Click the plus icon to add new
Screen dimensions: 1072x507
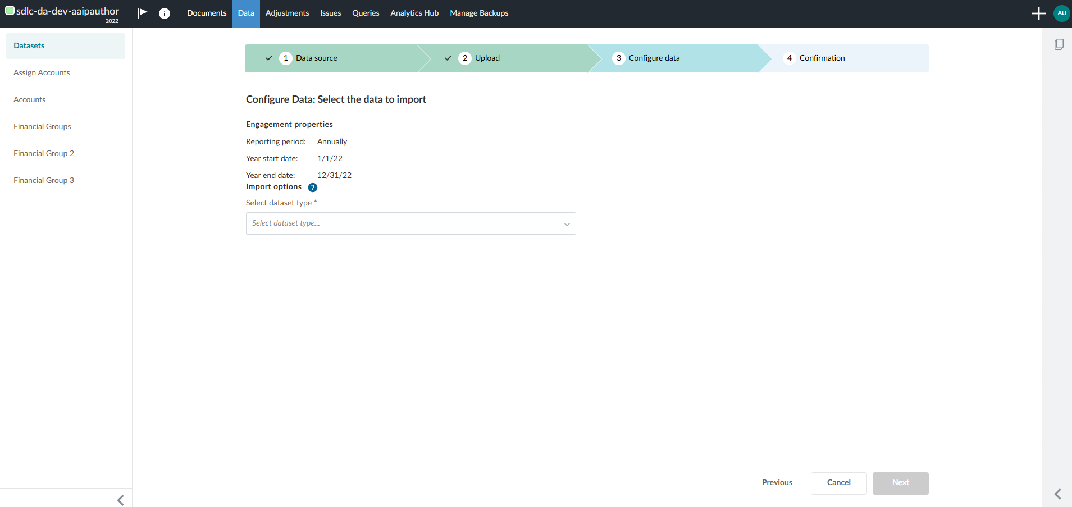[1038, 13]
